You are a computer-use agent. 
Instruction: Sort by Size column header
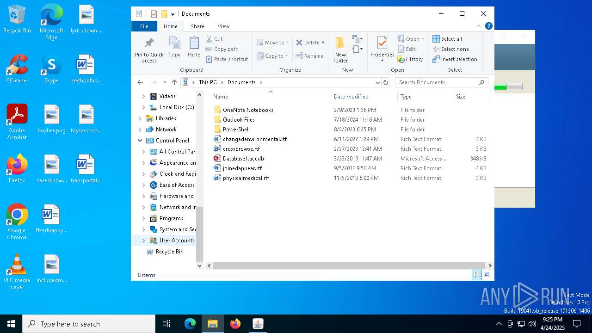471,97
